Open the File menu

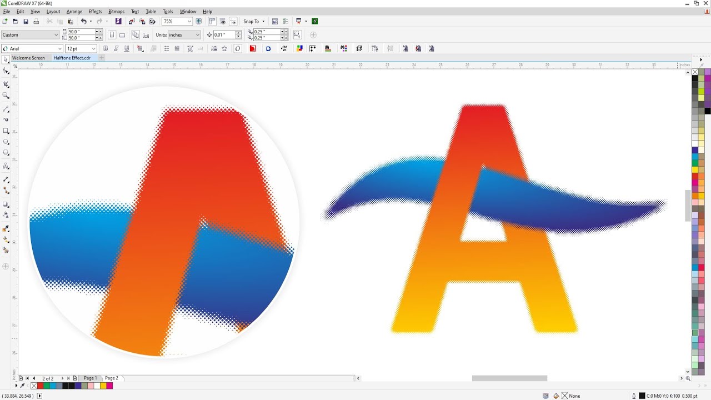(7, 11)
